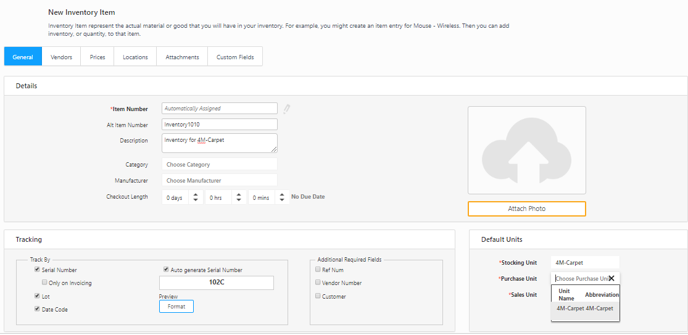Image resolution: width=688 pixels, height=335 pixels.
Task: Click the pencil icon beside Item Number
Action: 286,109
